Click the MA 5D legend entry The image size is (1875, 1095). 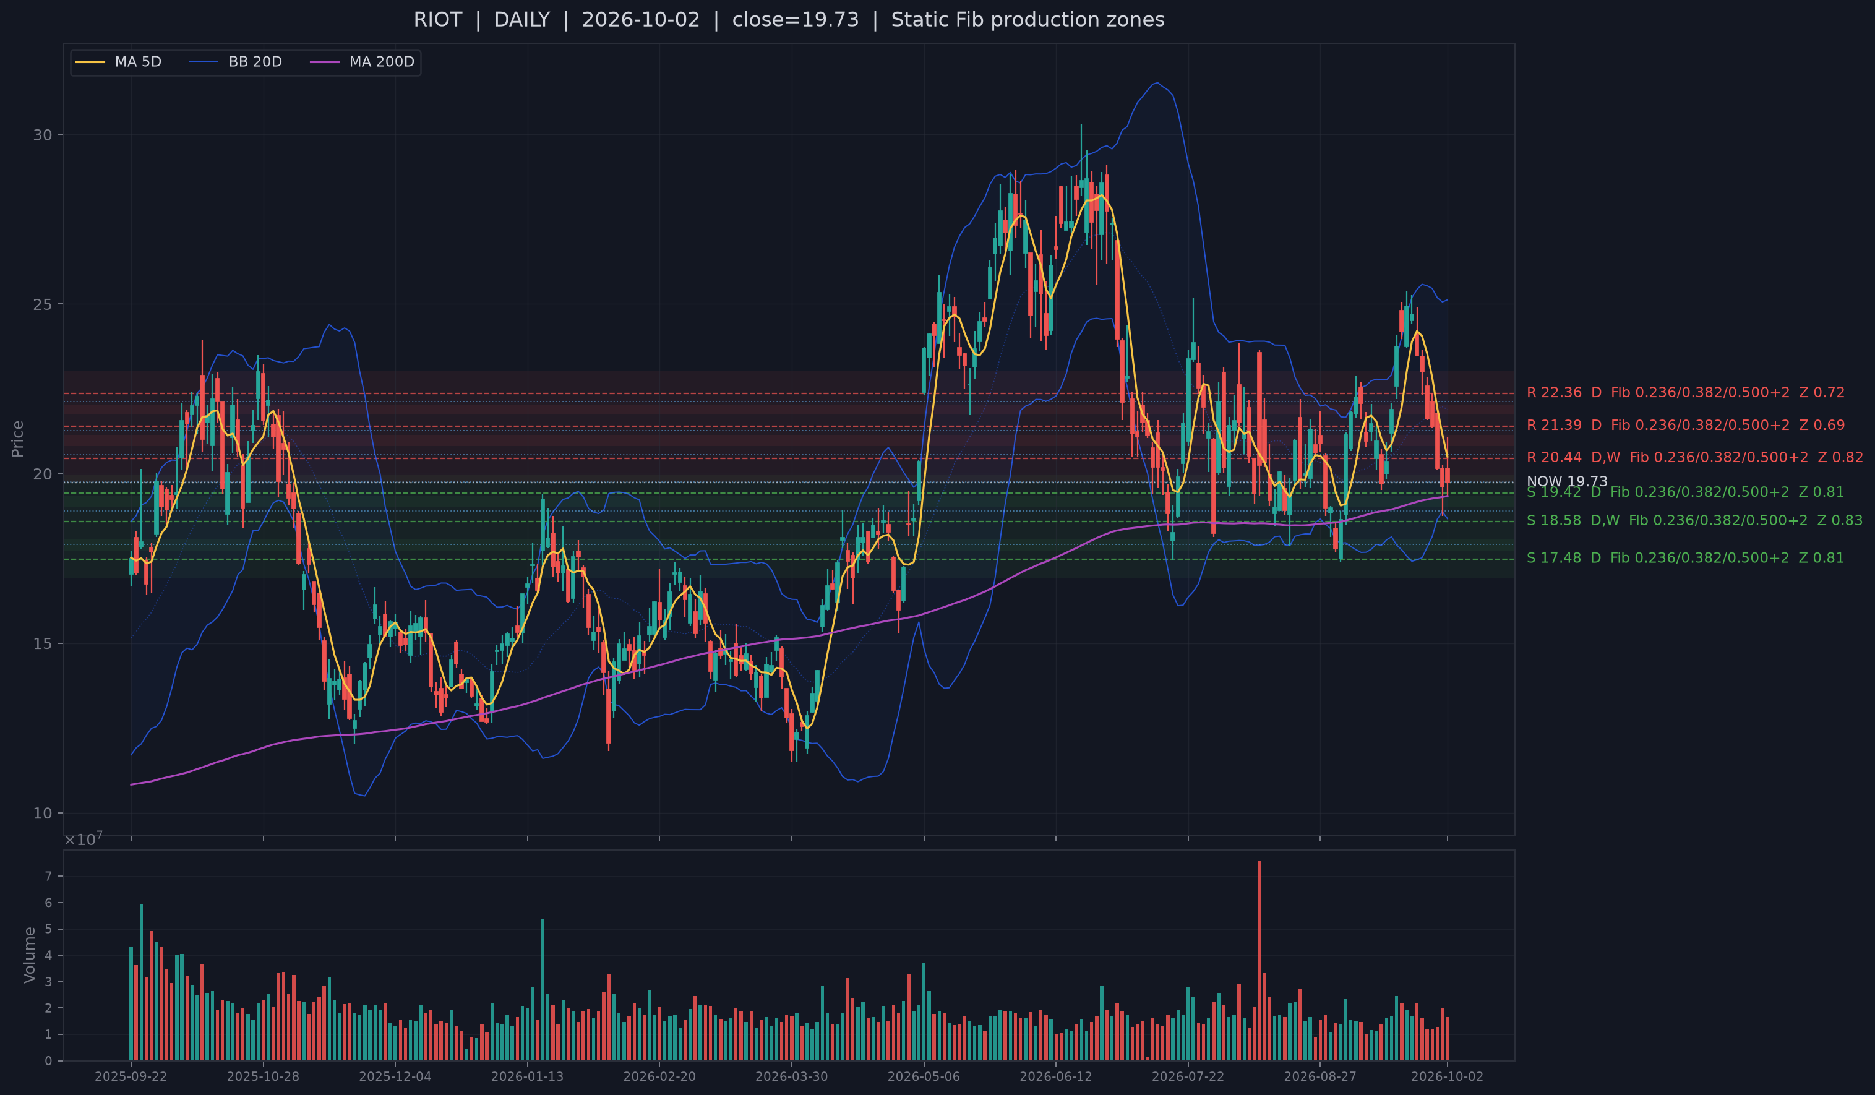click(119, 62)
